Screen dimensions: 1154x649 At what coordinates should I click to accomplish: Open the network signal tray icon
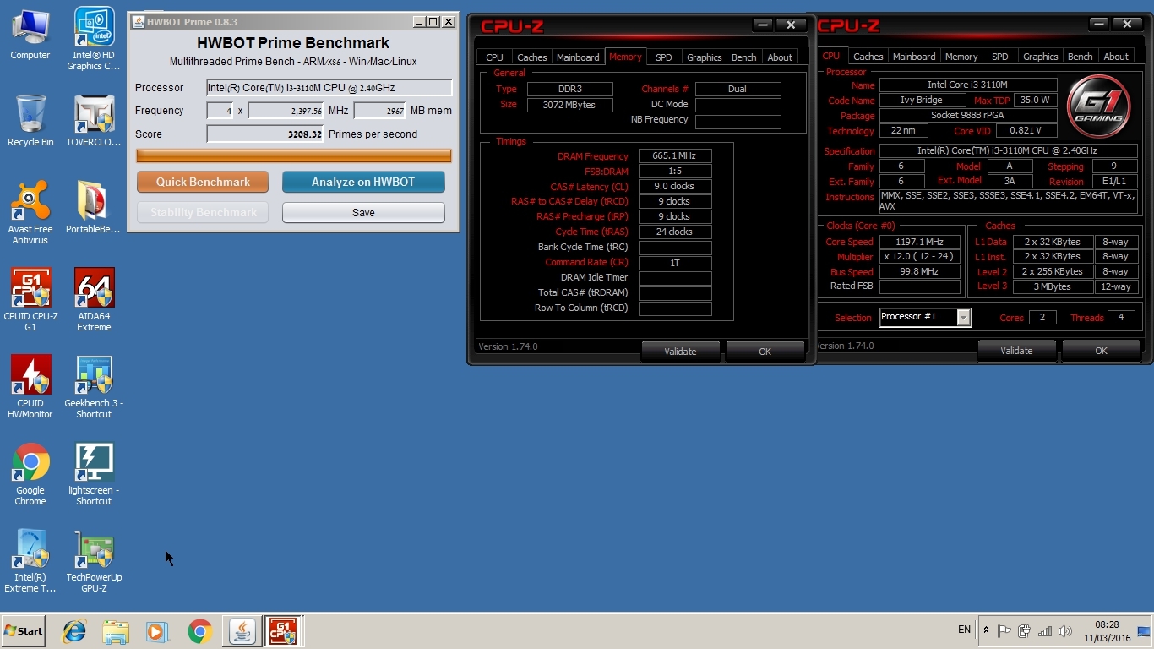(x=1045, y=631)
